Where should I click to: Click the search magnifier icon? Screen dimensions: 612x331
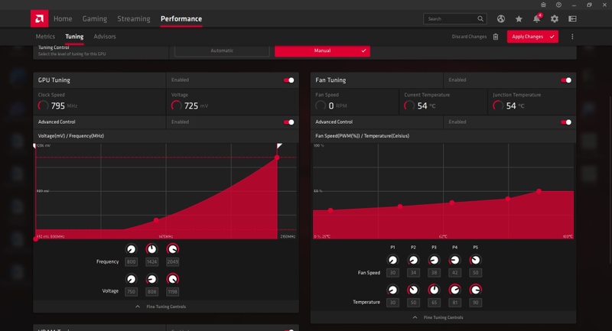point(480,18)
